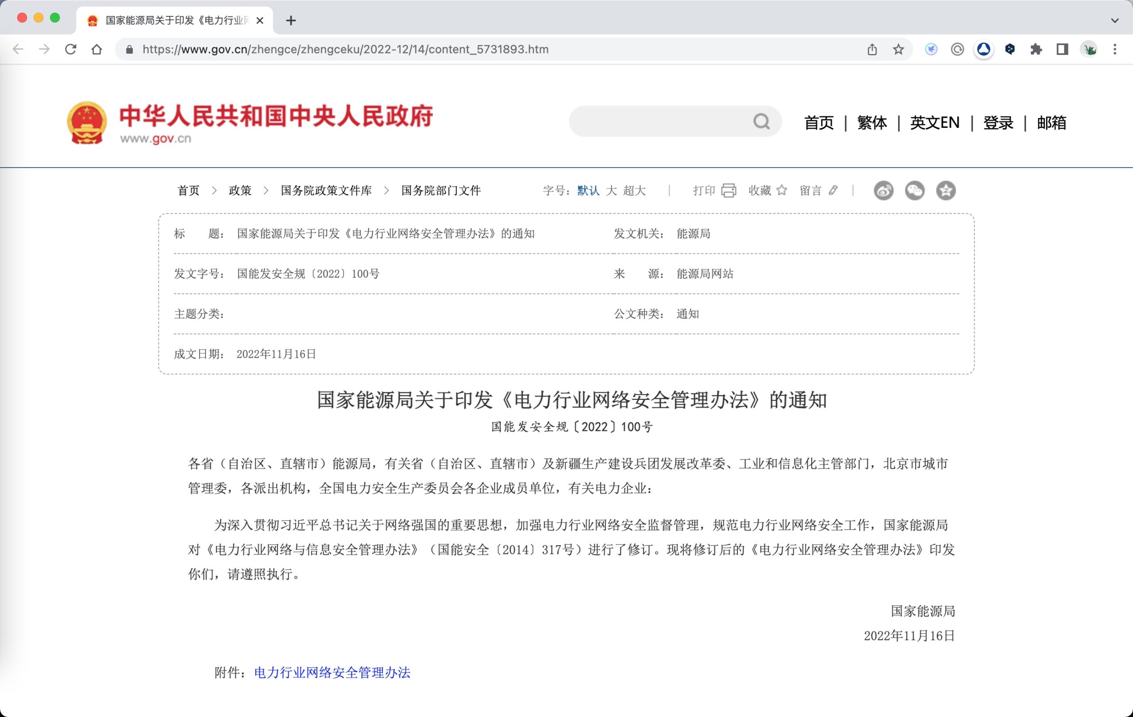Click the Weibo share icon

pos(883,190)
